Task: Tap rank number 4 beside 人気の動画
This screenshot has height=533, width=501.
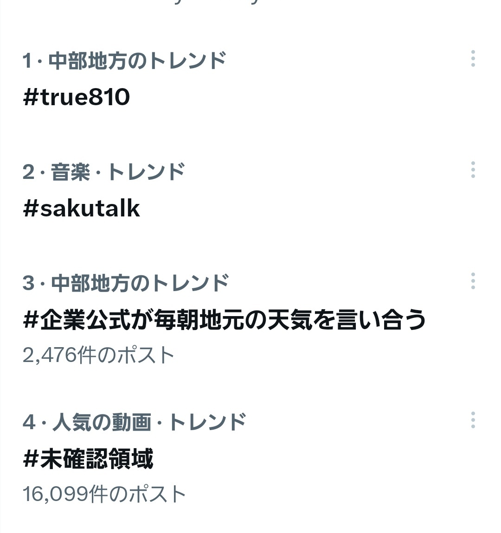Action: pos(29,422)
